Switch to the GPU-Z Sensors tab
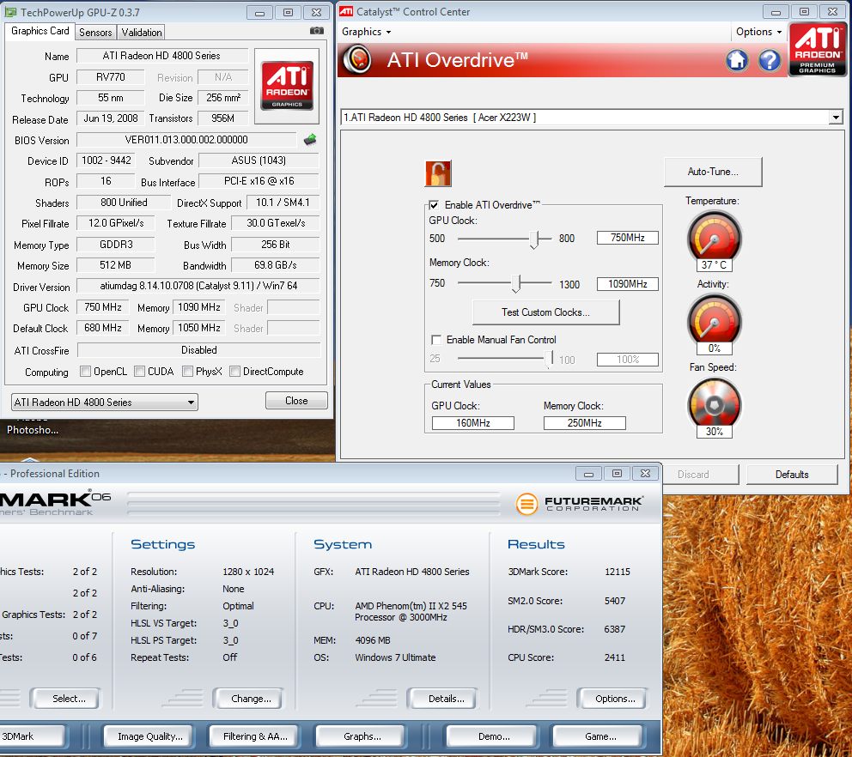The width and height of the screenshot is (852, 757). [95, 33]
